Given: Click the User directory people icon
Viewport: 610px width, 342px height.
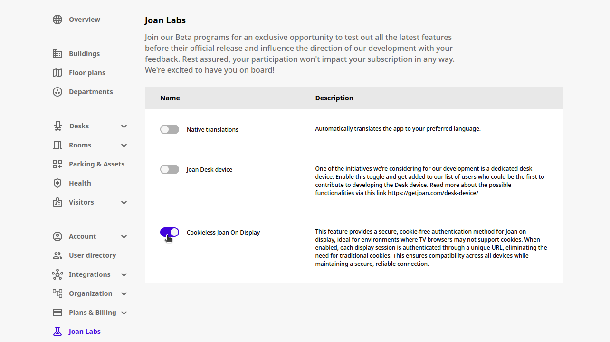Looking at the screenshot, I should click(x=57, y=255).
